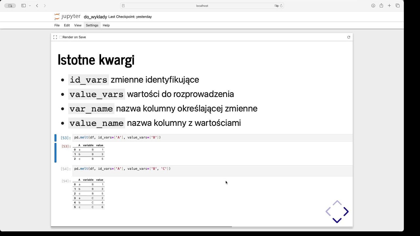Click the Jupyter logo
The image size is (420, 236).
[67, 16]
